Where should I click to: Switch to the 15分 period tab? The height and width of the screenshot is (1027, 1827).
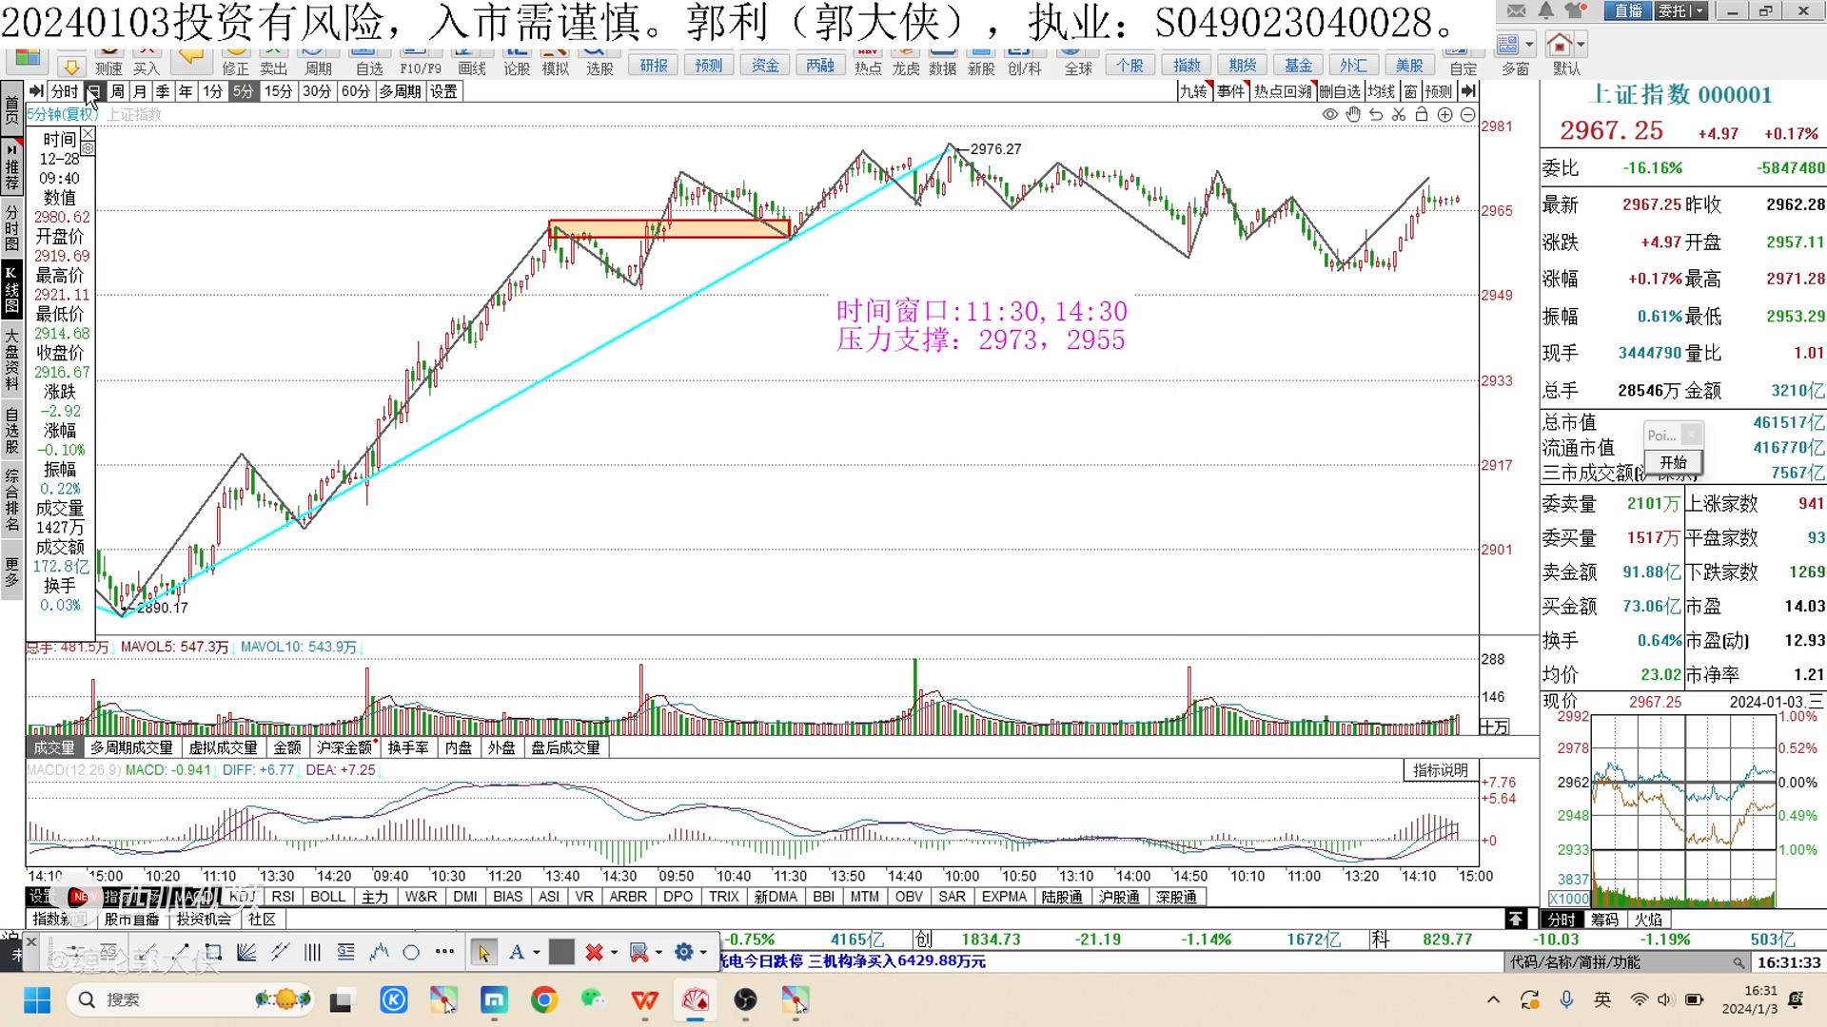[x=277, y=91]
